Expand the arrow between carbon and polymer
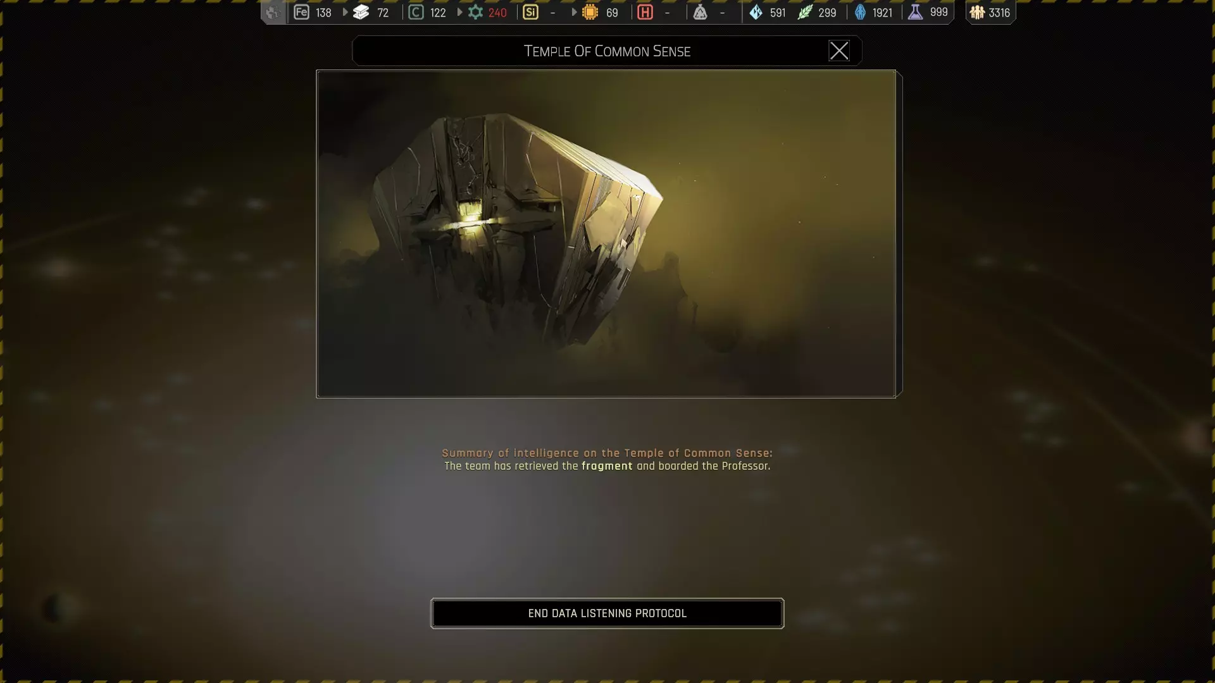This screenshot has height=683, width=1215. (x=460, y=12)
